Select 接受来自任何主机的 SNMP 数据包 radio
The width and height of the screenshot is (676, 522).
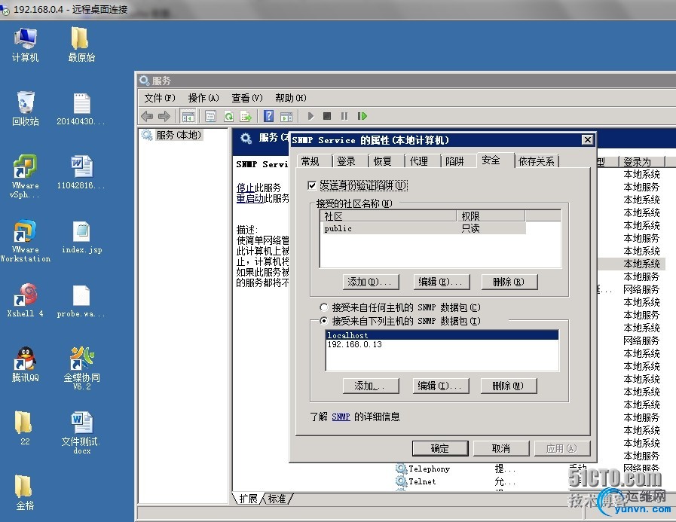point(324,307)
